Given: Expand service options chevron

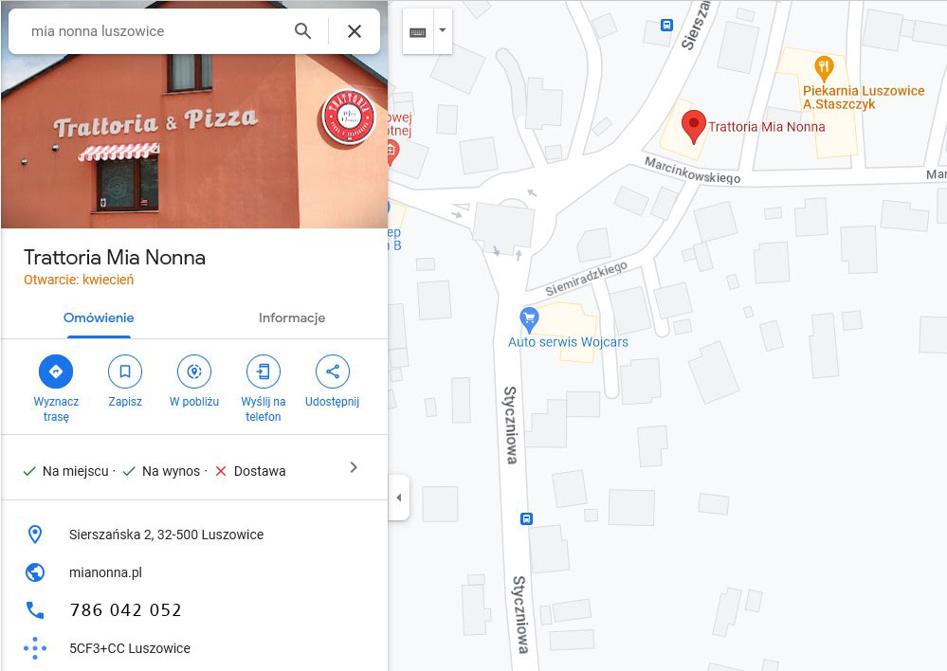Looking at the screenshot, I should coord(354,467).
